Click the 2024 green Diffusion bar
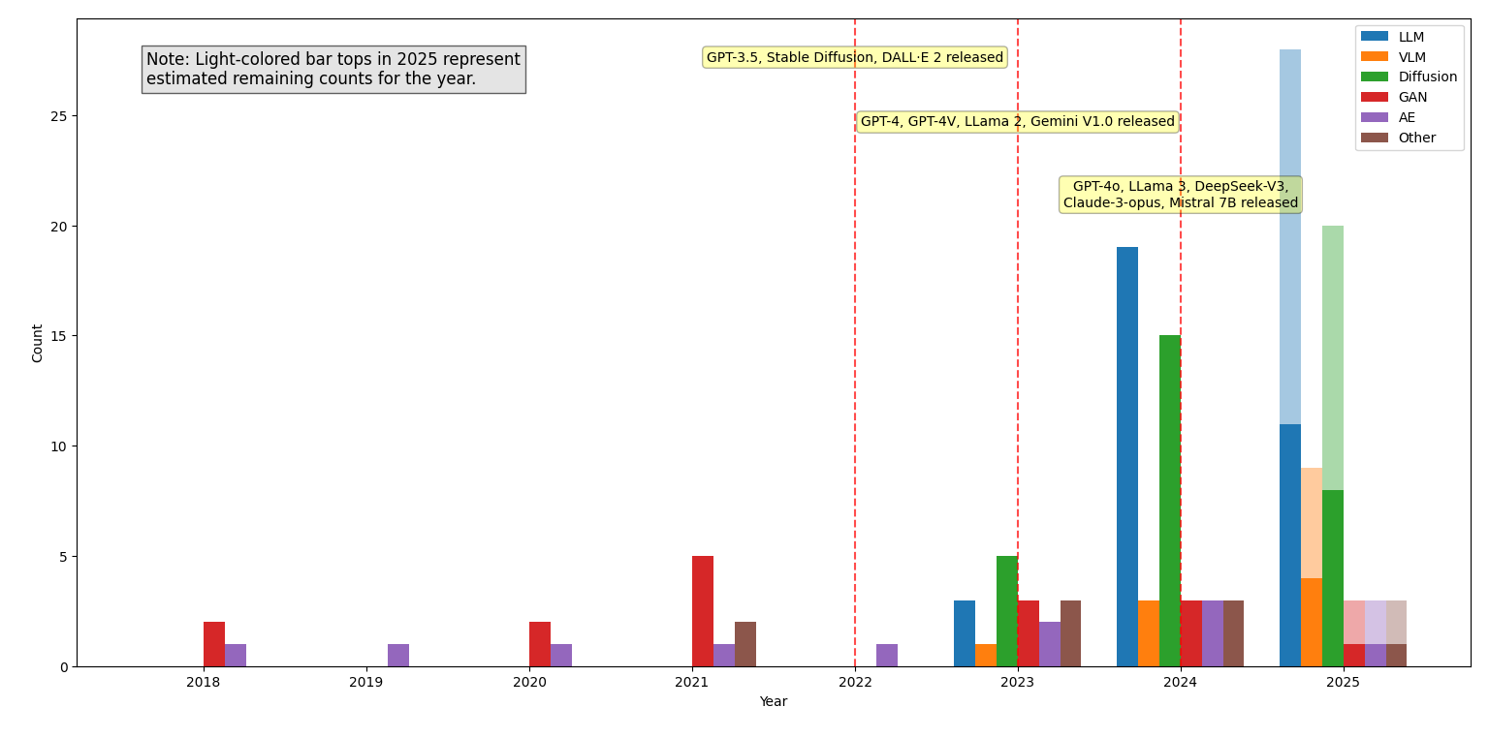The height and width of the screenshot is (738, 1489). [1170, 501]
